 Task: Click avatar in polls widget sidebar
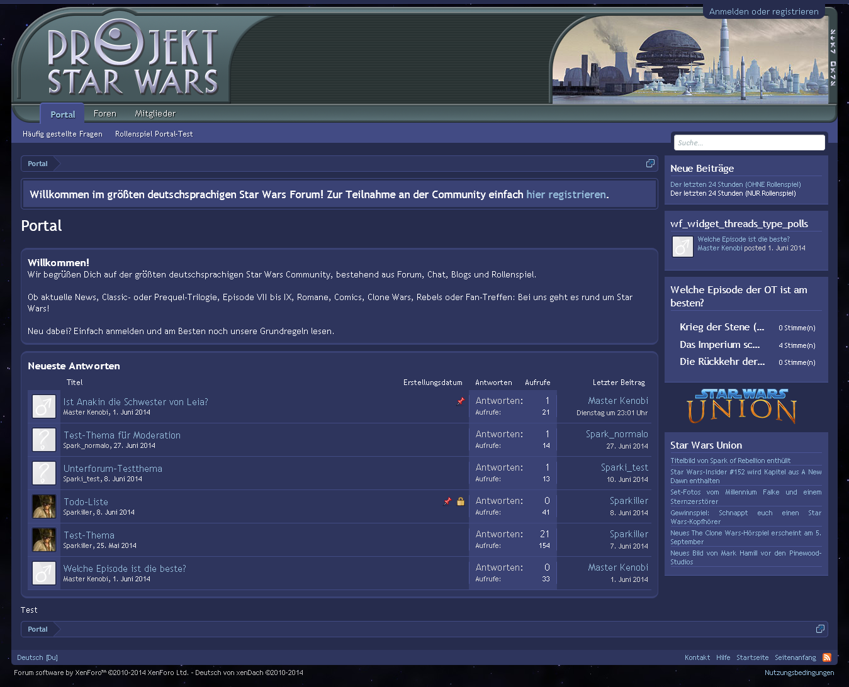point(682,246)
